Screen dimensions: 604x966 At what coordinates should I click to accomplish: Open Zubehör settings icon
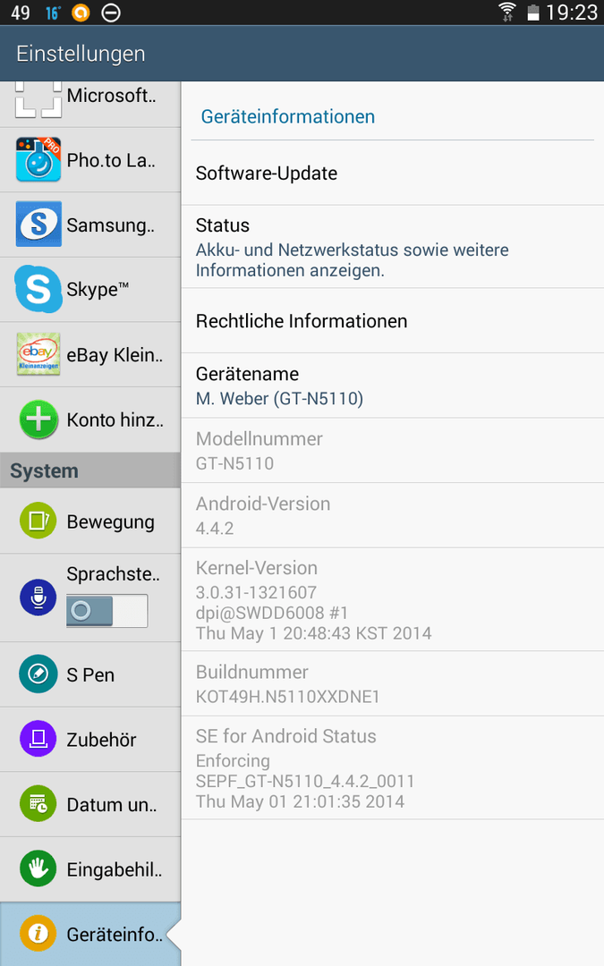tap(38, 739)
